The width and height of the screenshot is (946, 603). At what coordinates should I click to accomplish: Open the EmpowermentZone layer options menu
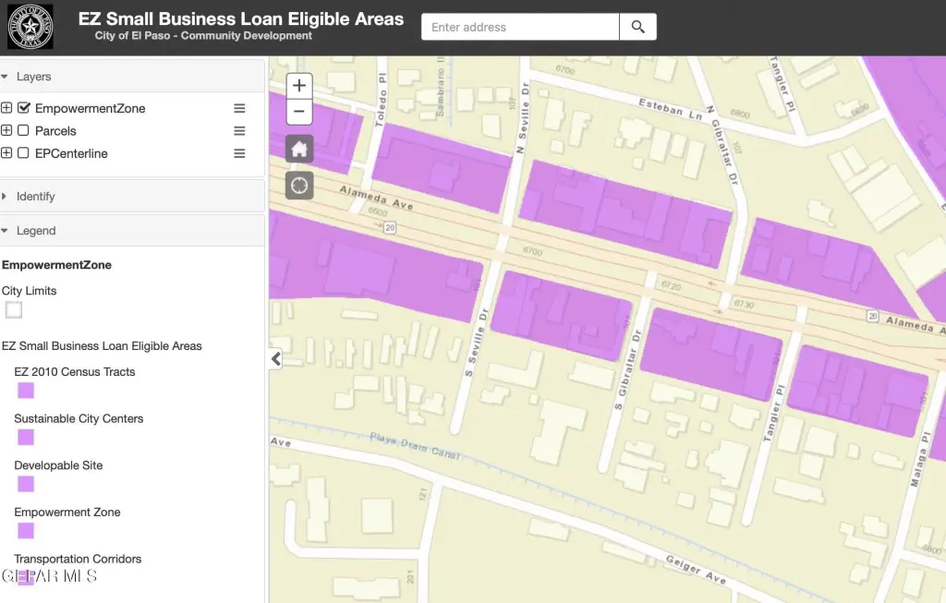pyautogui.click(x=239, y=108)
